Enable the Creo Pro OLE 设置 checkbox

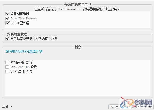click(x=7, y=67)
